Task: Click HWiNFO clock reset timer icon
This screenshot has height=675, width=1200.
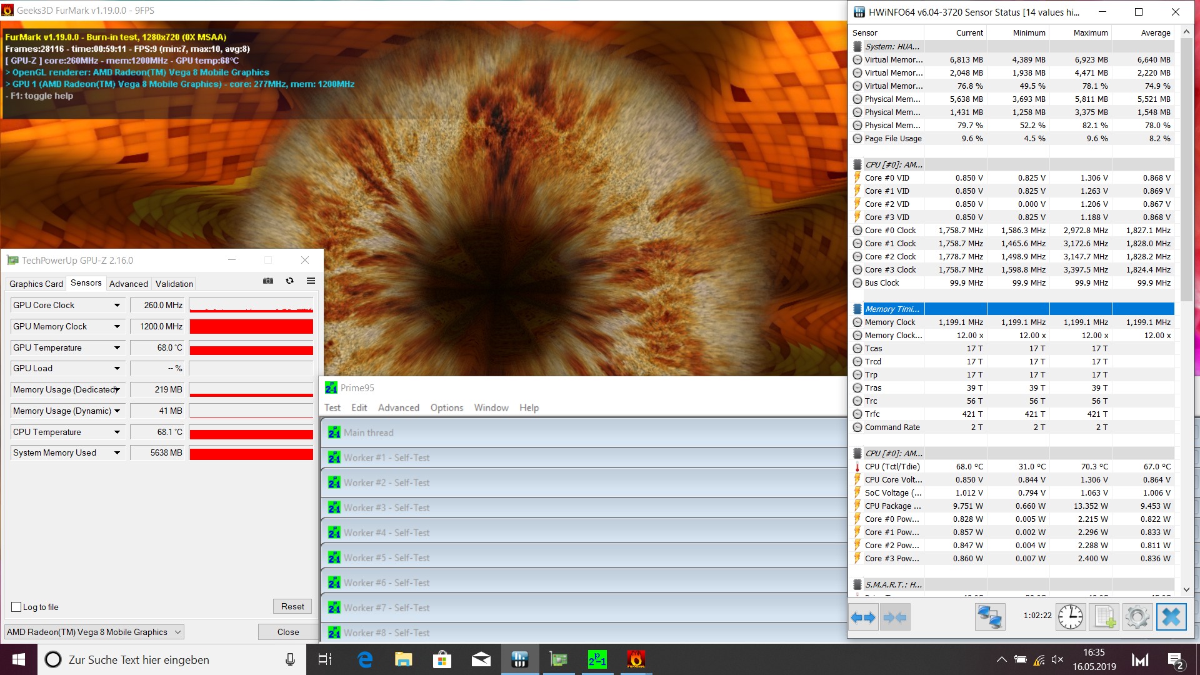Action: 1071,617
